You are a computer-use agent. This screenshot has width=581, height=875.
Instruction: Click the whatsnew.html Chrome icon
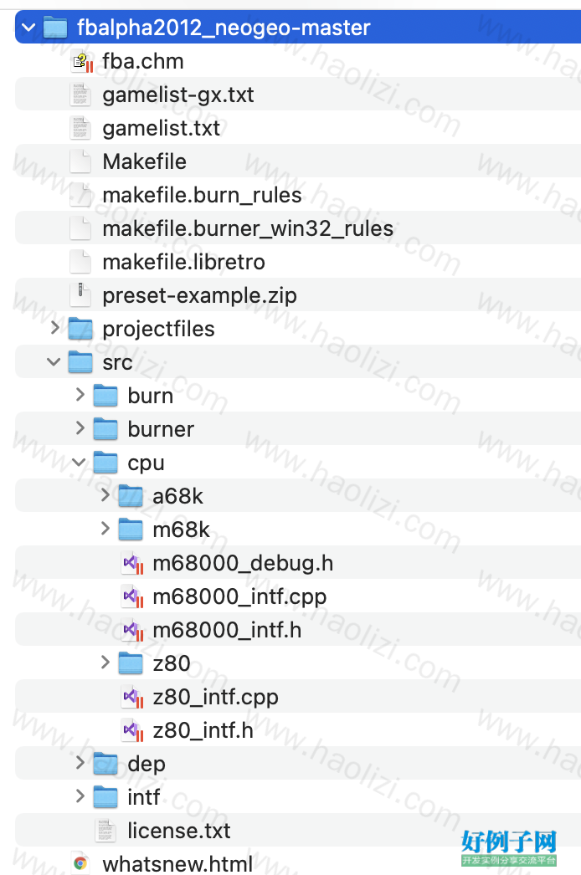(x=80, y=864)
